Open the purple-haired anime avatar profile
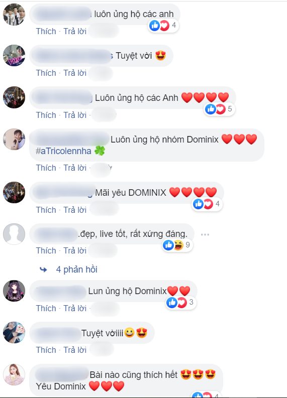 (x=14, y=291)
